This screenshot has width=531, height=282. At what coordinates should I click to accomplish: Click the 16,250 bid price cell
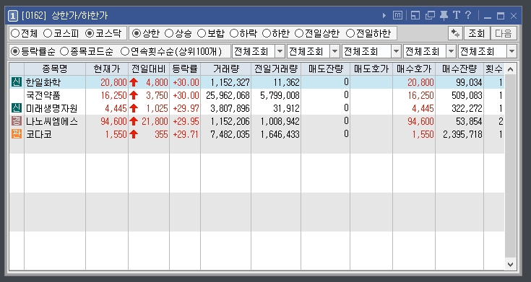[x=420, y=95]
